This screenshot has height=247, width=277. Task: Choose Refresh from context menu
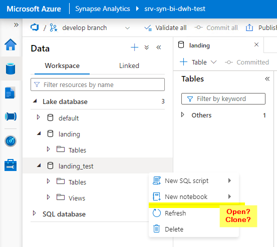tap(194, 213)
